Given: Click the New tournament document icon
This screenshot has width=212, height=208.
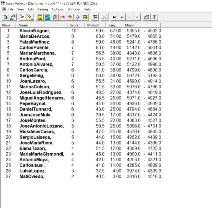Looking at the screenshot, I should tap(5, 17).
